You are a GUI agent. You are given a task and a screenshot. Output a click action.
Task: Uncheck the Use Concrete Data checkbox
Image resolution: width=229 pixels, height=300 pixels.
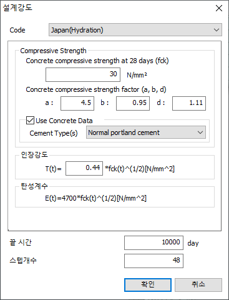tap(30, 121)
